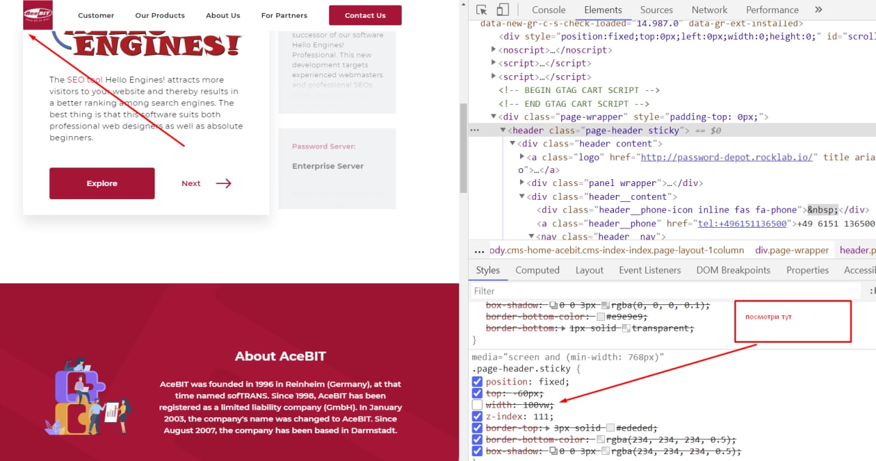Expand the first script node
Image resolution: width=876 pixels, height=461 pixels.
[494, 63]
